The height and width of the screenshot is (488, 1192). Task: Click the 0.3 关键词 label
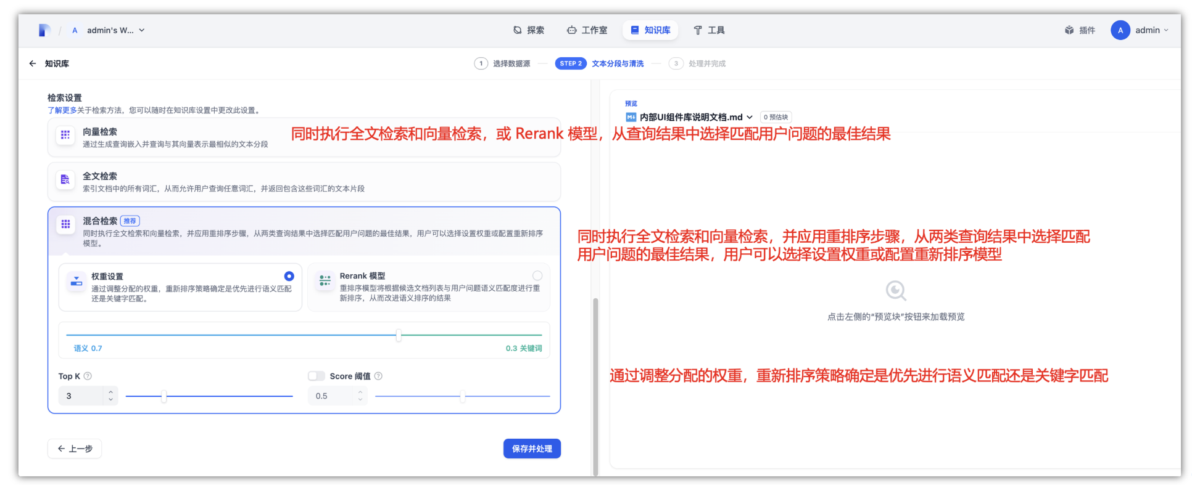pos(524,348)
